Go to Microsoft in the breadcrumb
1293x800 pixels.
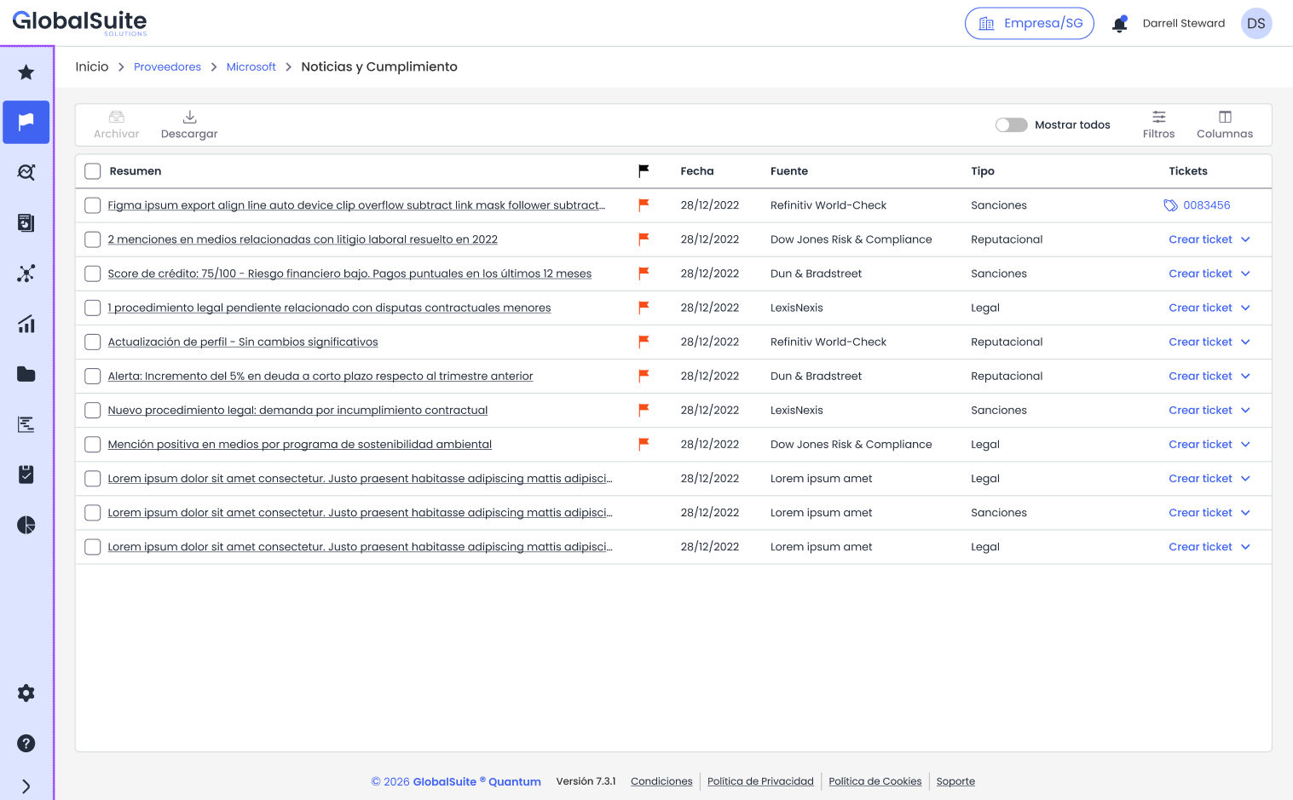[251, 66]
